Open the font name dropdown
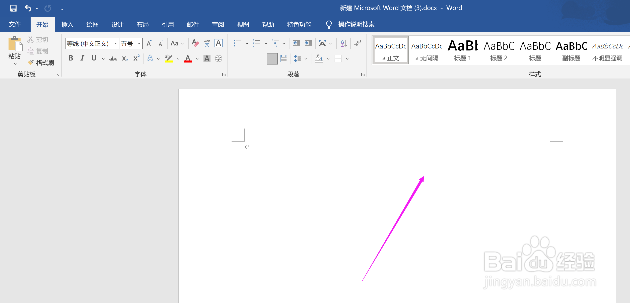The height and width of the screenshot is (303, 630). pyautogui.click(x=115, y=44)
